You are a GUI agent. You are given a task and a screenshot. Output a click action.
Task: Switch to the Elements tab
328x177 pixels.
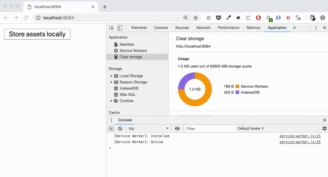pyautogui.click(x=139, y=28)
